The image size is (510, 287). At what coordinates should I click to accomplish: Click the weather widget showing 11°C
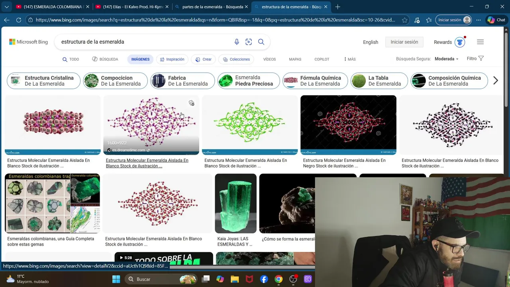coord(27,279)
